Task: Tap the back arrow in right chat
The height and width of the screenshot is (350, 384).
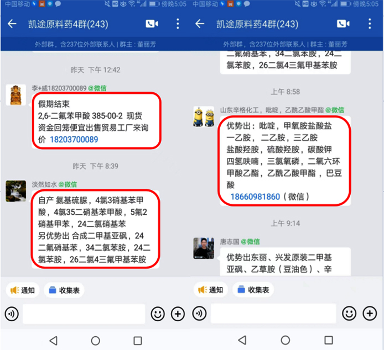Action: 200,24
